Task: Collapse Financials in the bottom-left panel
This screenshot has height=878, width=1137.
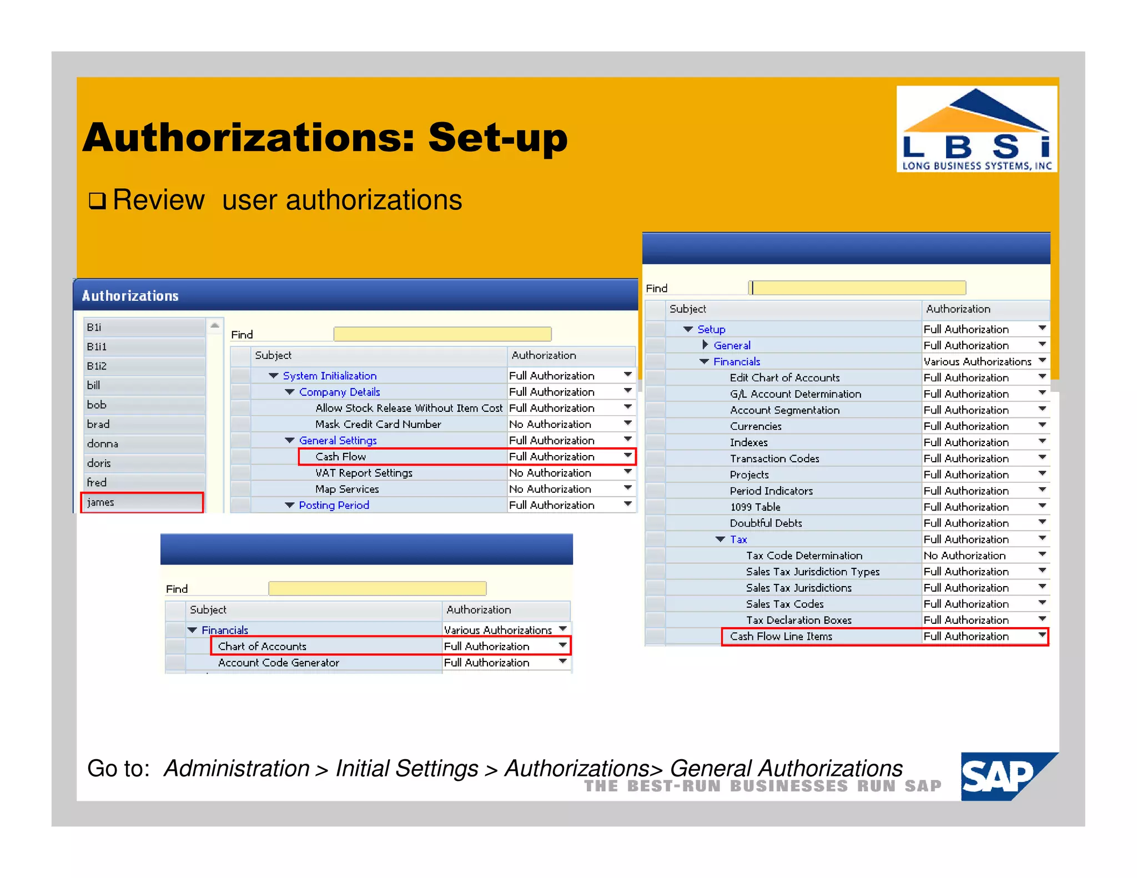Action: point(193,630)
